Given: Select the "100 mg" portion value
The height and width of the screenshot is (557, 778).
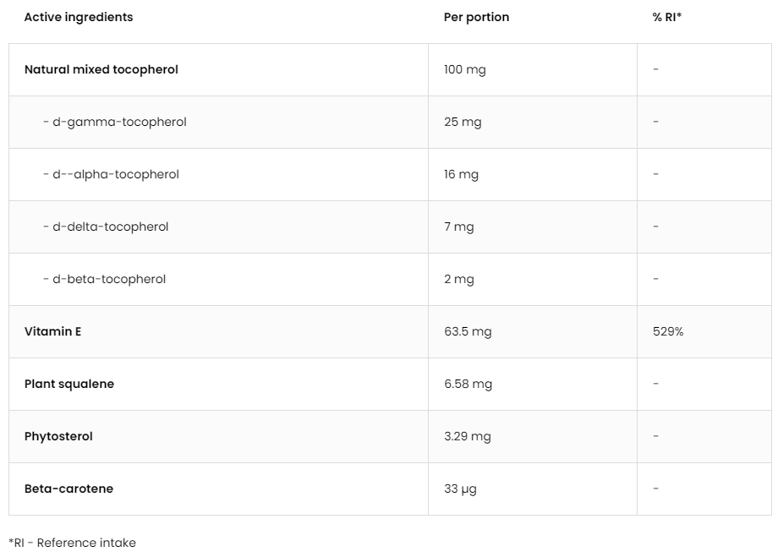Looking at the screenshot, I should (x=464, y=69).
